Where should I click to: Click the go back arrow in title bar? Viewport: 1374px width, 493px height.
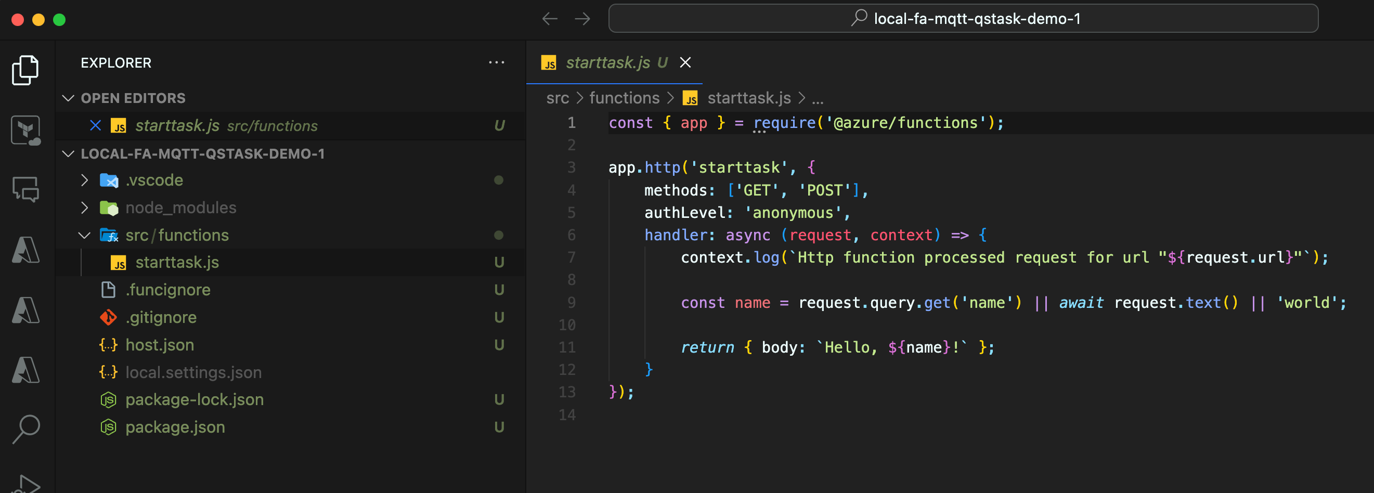549,19
